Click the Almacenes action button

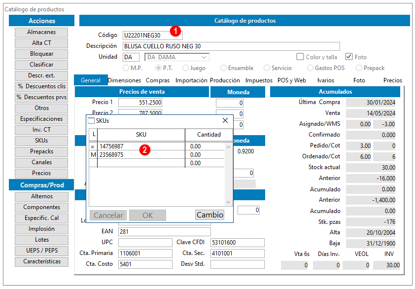coord(41,33)
